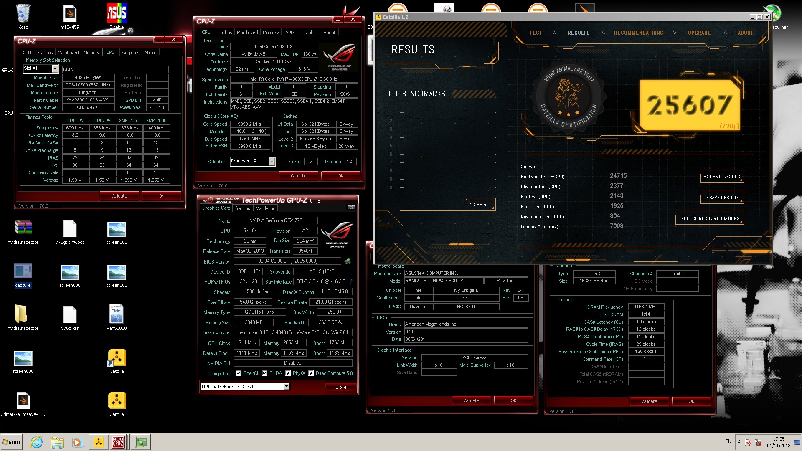Toggle the PhysX checkbox in GPU-Z
This screenshot has width=802, height=451.
pos(288,373)
